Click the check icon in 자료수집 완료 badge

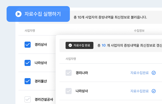(x=70, y=45)
